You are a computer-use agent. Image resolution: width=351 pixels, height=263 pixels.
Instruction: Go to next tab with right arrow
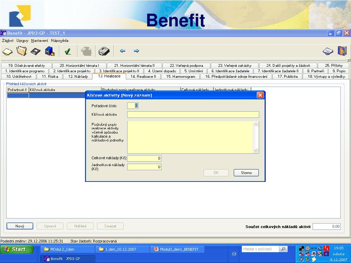136,51
